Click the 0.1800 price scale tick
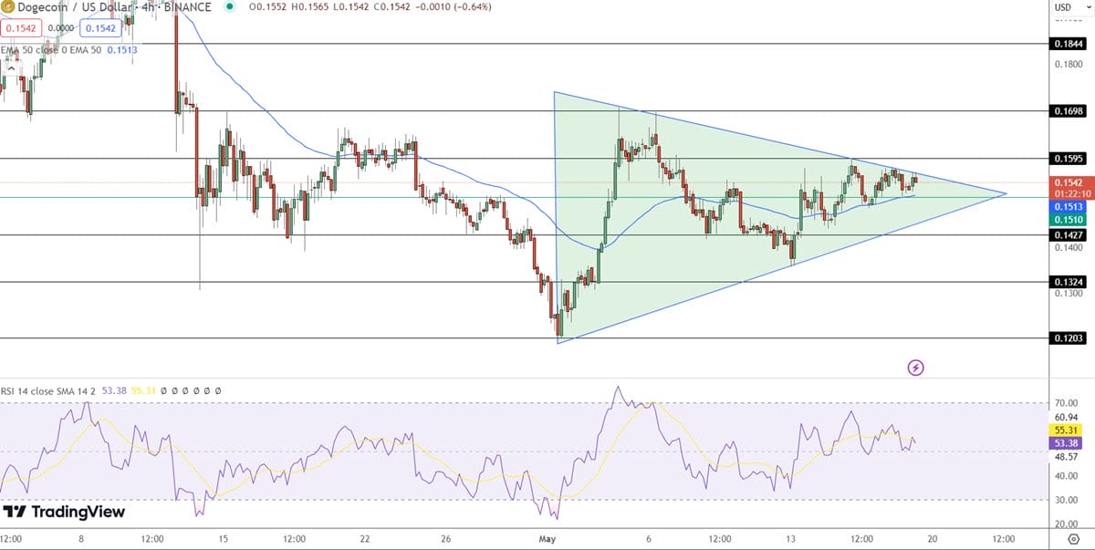Screen dimensions: 1095x550 click(1069, 64)
